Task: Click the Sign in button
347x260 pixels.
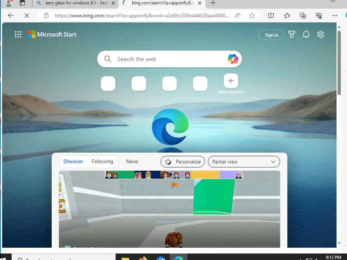Action: (271, 35)
